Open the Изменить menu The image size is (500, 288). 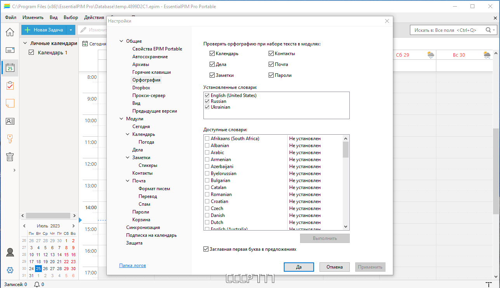[x=33, y=17]
